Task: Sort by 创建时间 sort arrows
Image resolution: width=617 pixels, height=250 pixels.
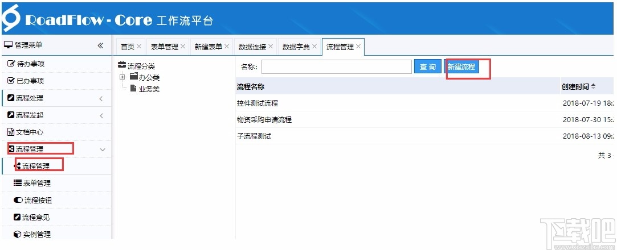Action: coord(594,86)
